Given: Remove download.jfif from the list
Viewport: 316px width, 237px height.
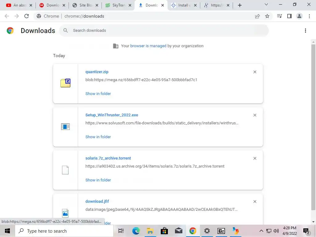Looking at the screenshot, I should coord(255,202).
